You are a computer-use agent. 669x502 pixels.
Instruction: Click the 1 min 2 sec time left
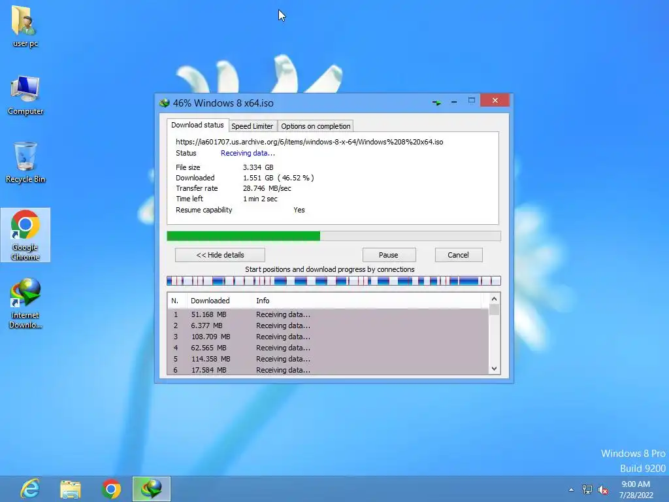point(260,199)
